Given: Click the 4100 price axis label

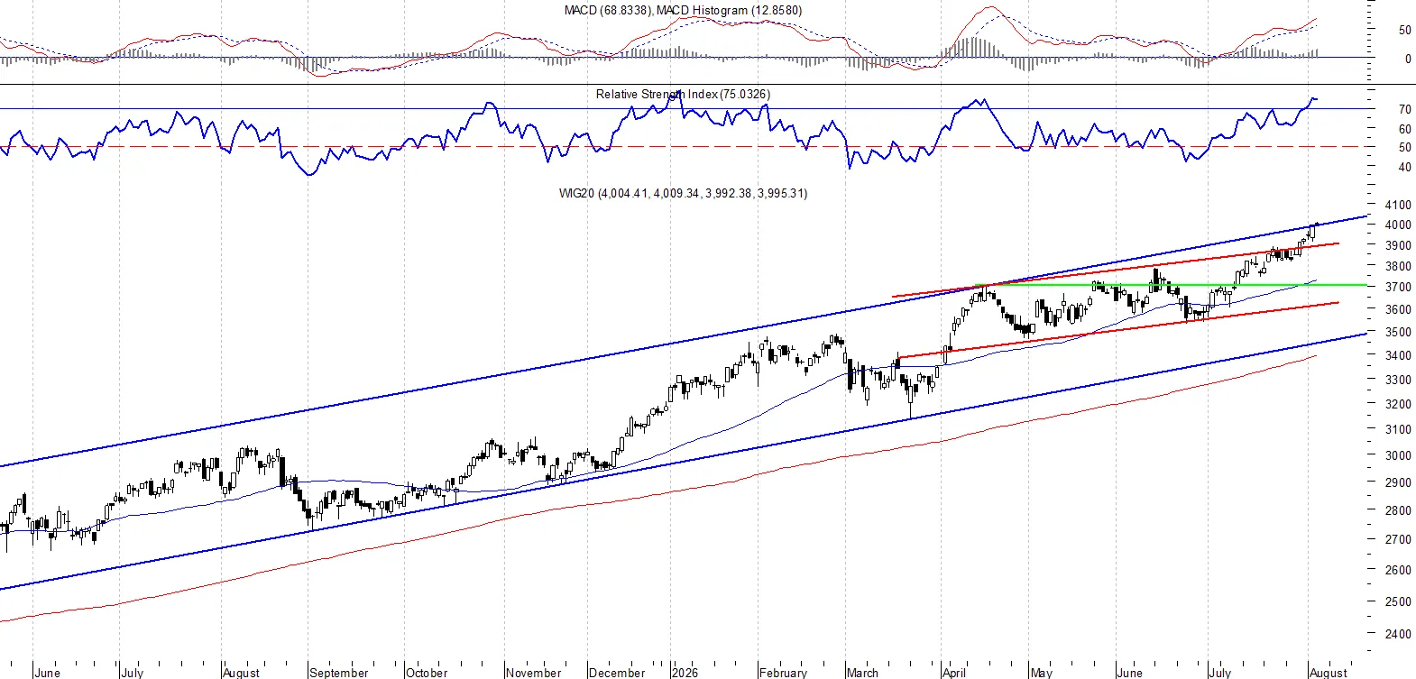Looking at the screenshot, I should pos(1398,205).
